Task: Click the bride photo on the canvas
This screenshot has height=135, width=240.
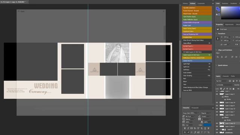Action: click(117, 52)
